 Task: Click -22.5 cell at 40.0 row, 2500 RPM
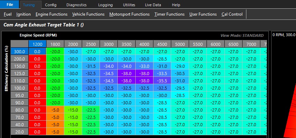[x=91, y=125]
